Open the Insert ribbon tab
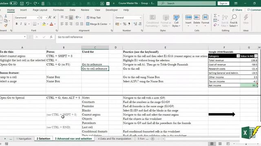The height and width of the screenshot is (146, 261). coord(23,10)
